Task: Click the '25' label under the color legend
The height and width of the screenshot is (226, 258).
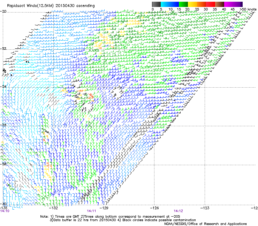Action: [197, 9]
